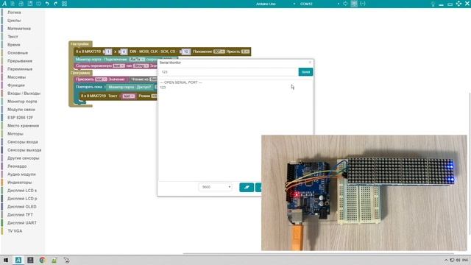The image size is (471, 265).
Task: Open the Моторы category
Action: coord(15,134)
